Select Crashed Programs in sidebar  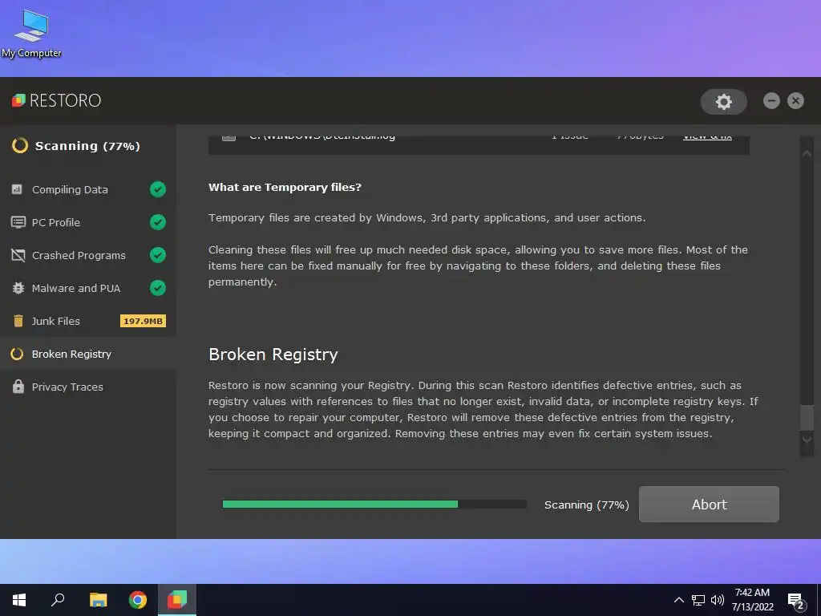point(88,255)
